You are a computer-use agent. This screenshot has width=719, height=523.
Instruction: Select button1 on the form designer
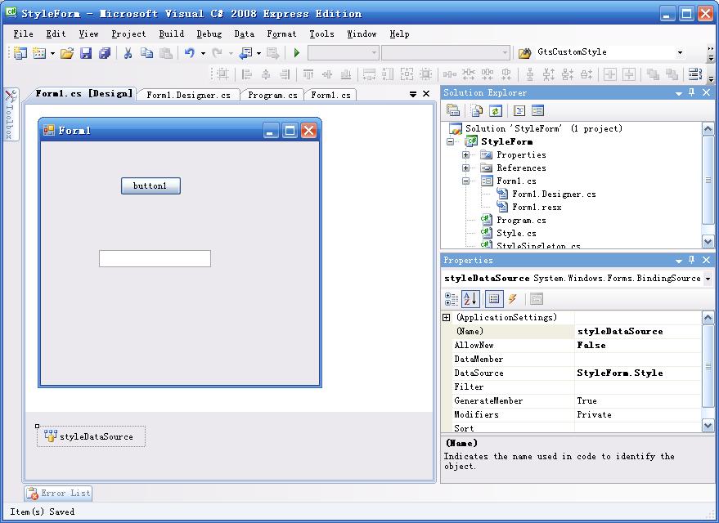(x=151, y=186)
